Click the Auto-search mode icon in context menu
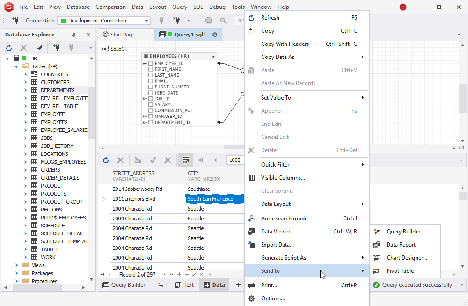This screenshot has width=468, height=306. click(251, 218)
